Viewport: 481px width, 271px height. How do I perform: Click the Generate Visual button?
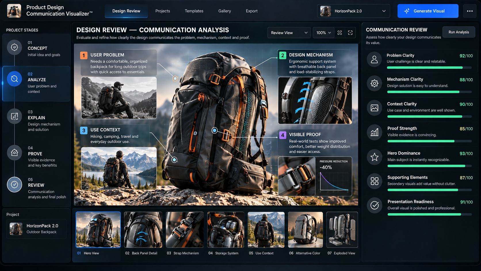point(428,11)
